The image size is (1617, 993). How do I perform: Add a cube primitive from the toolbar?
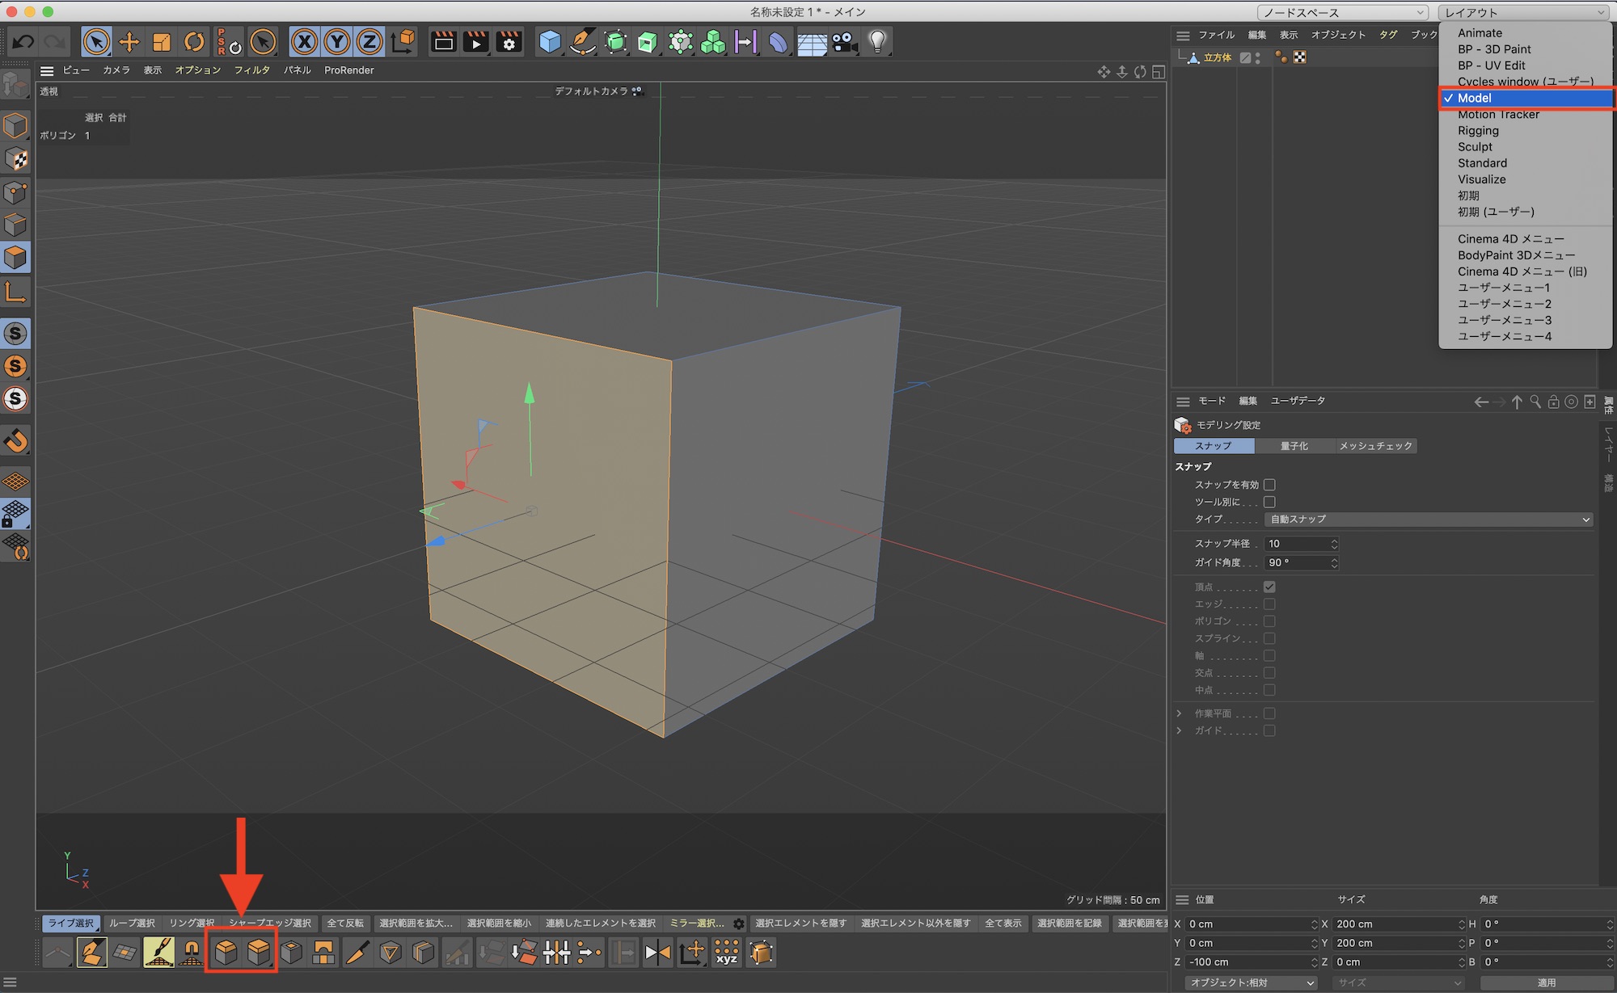click(x=550, y=42)
